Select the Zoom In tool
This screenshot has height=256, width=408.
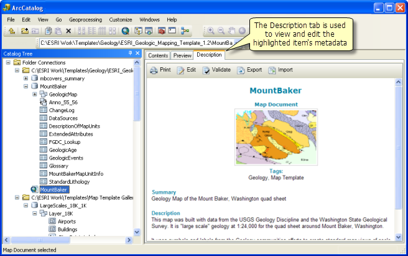(x=211, y=31)
